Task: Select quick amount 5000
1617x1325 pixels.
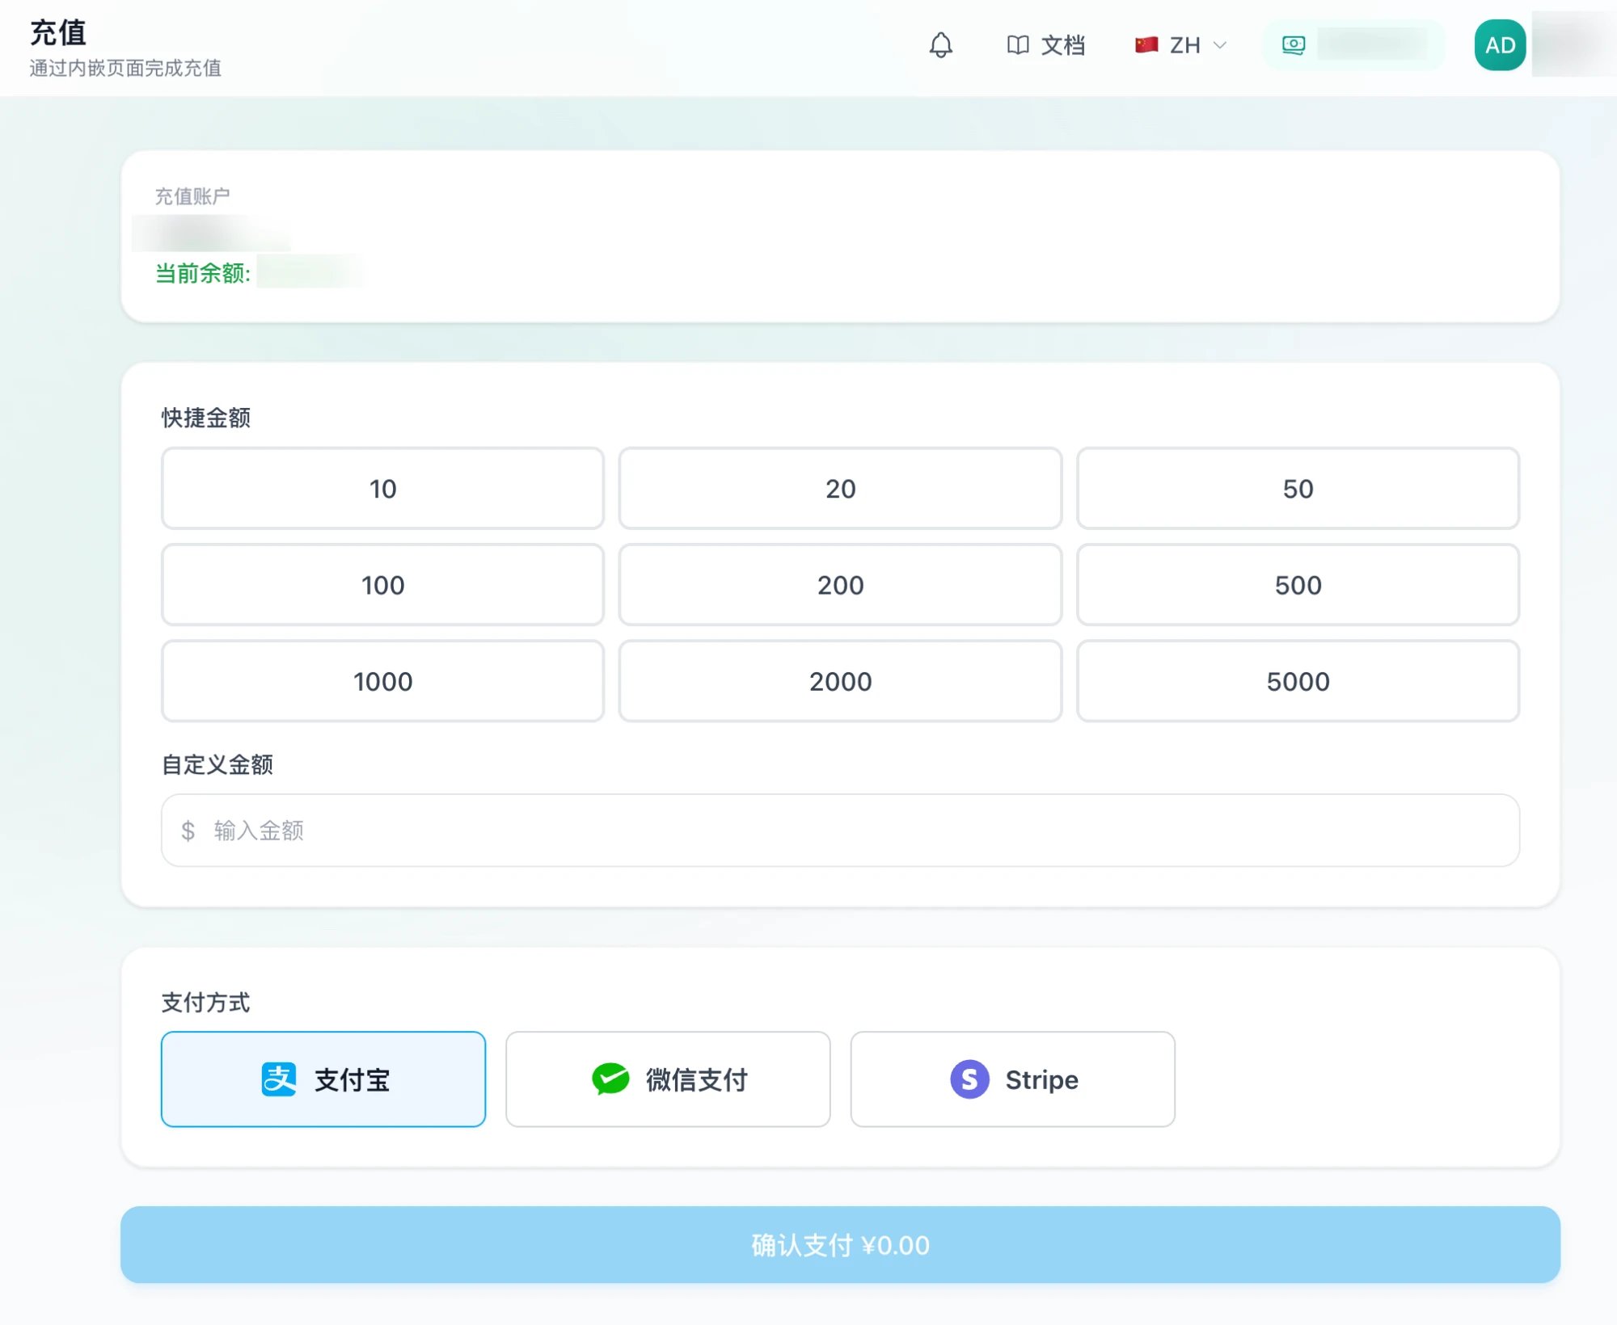Action: [1298, 681]
